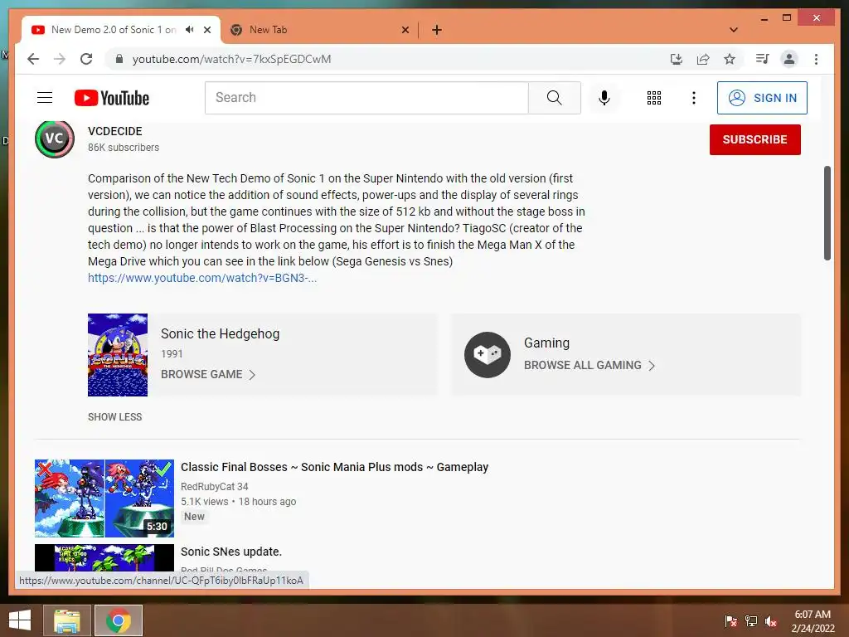Click the SIGN IN button
This screenshot has height=637, width=849.
762,98
